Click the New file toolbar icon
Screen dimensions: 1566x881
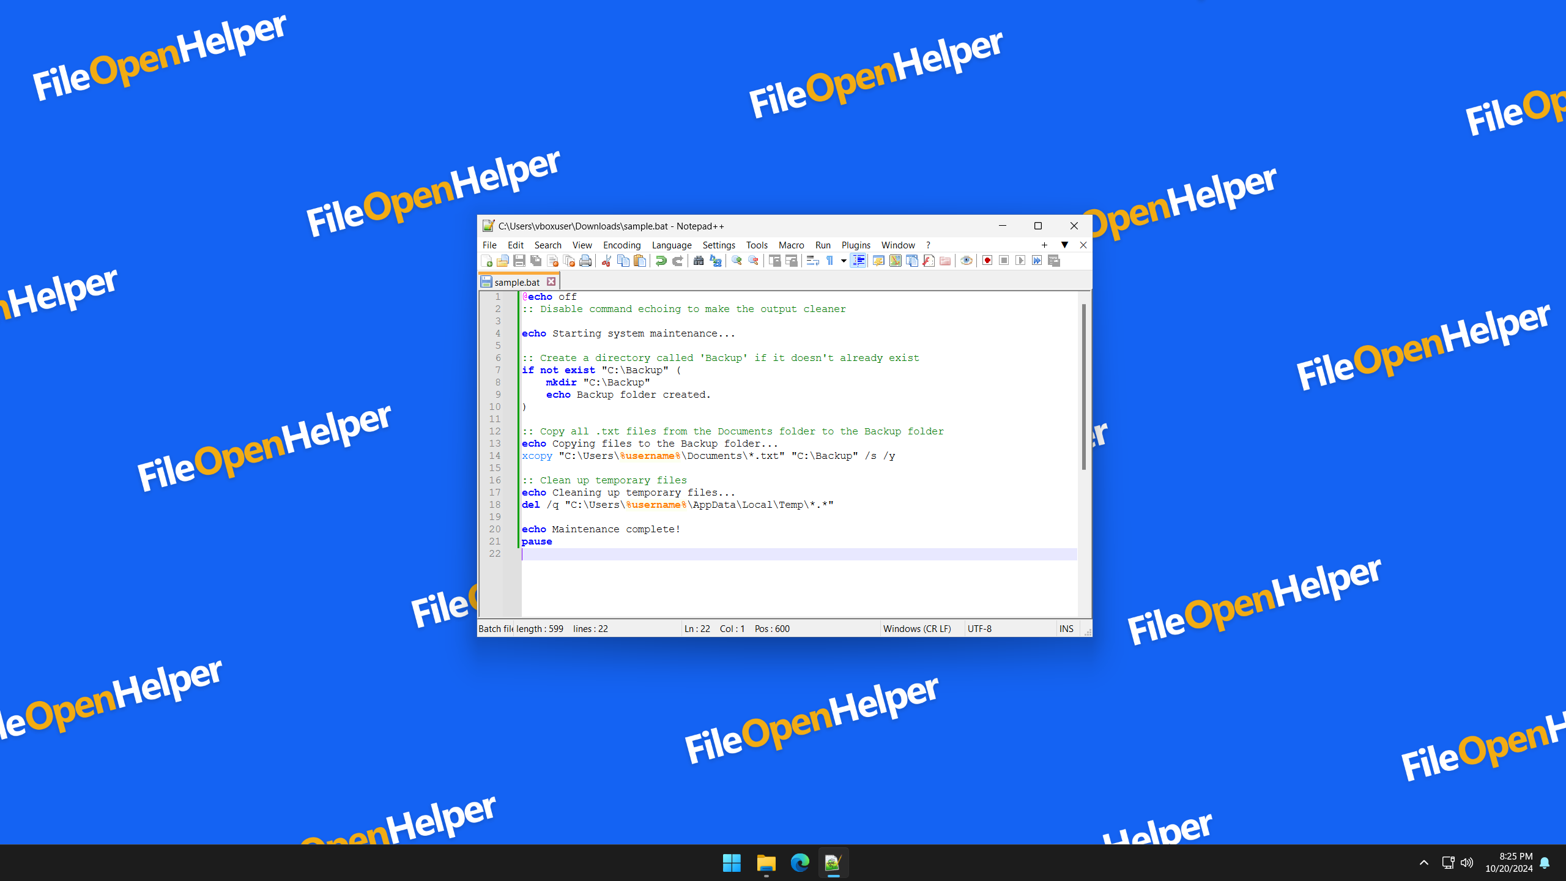pyautogui.click(x=487, y=261)
